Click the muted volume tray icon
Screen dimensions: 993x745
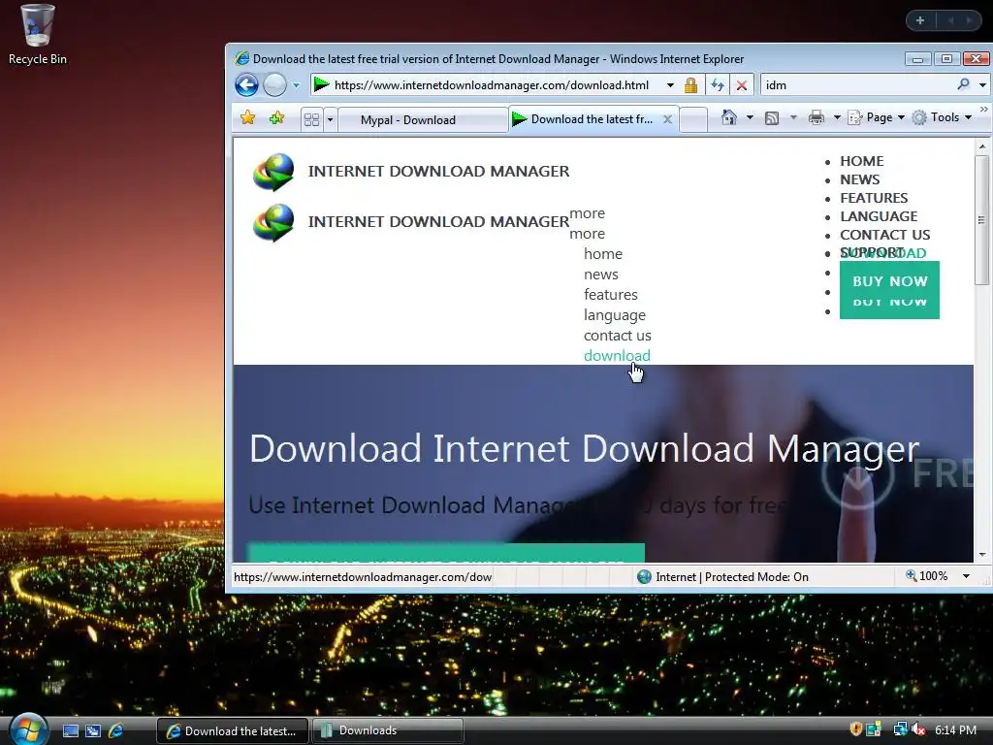pos(919,729)
